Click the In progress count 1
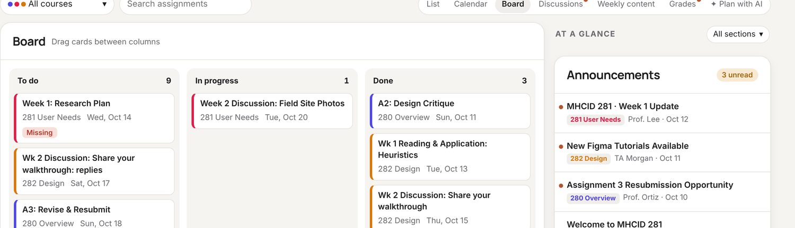 (347, 81)
